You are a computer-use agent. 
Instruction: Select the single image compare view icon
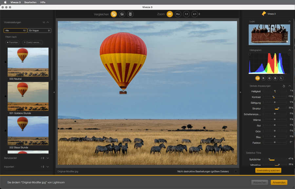click(x=114, y=14)
